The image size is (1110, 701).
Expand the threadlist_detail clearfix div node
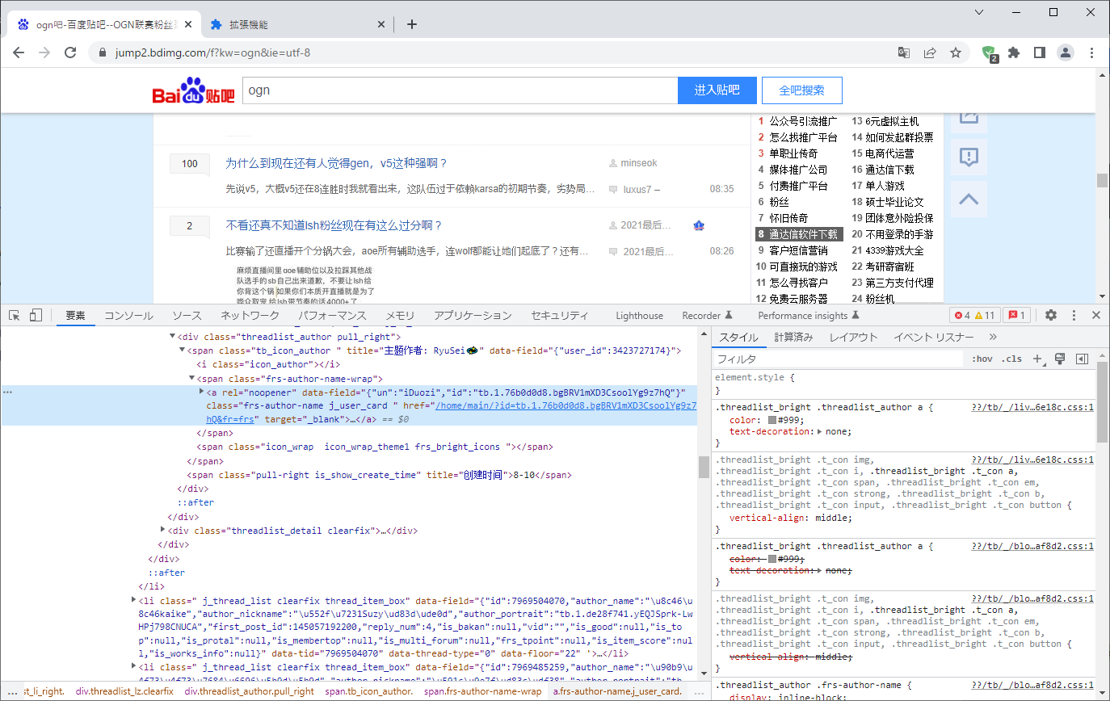pos(162,530)
